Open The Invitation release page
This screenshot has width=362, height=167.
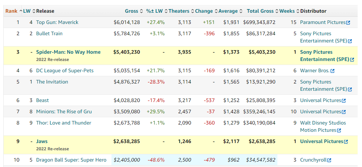(52, 82)
